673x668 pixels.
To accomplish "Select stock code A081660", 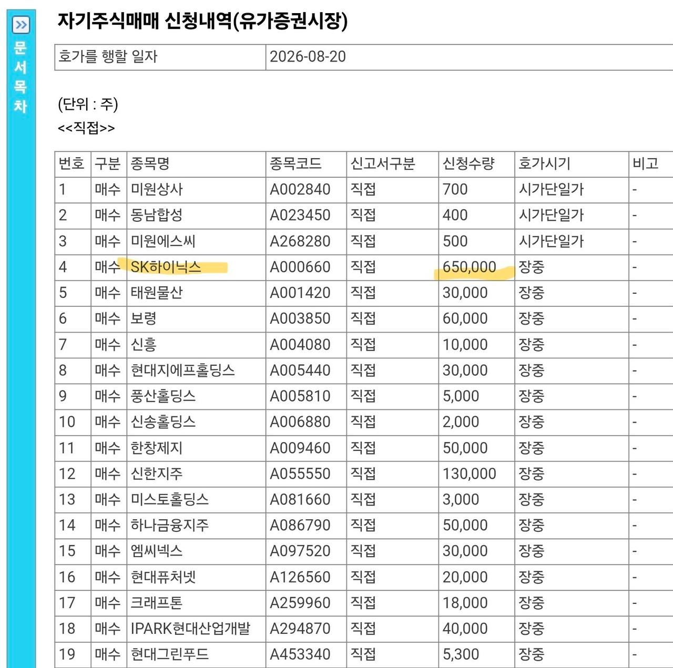I will tap(300, 500).
